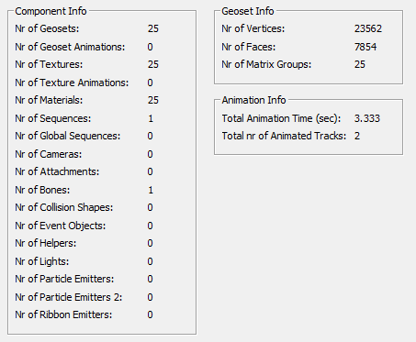416x342 pixels.
Task: Click the Nr of Faces value 7854
Action: 365,47
